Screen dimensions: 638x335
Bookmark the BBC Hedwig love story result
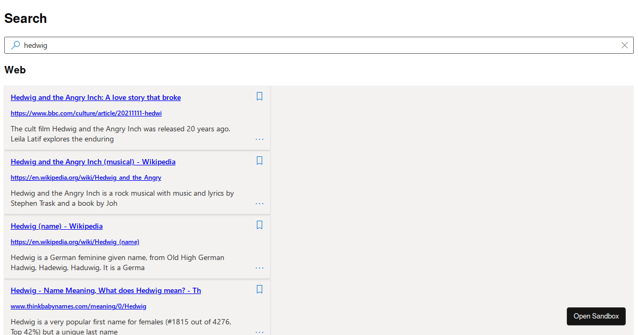[259, 96]
